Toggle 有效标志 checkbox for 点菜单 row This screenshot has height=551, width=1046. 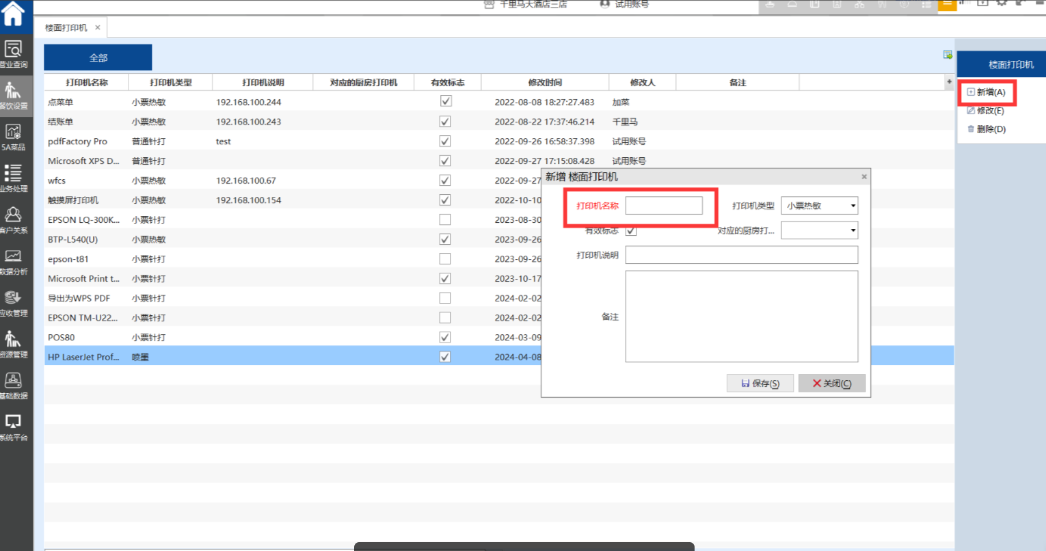[446, 101]
